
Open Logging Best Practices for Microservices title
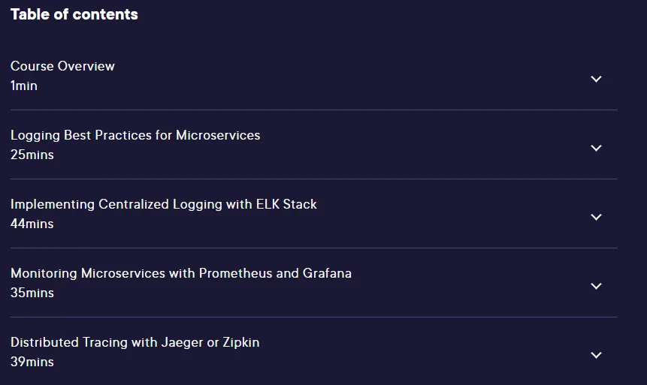click(135, 135)
